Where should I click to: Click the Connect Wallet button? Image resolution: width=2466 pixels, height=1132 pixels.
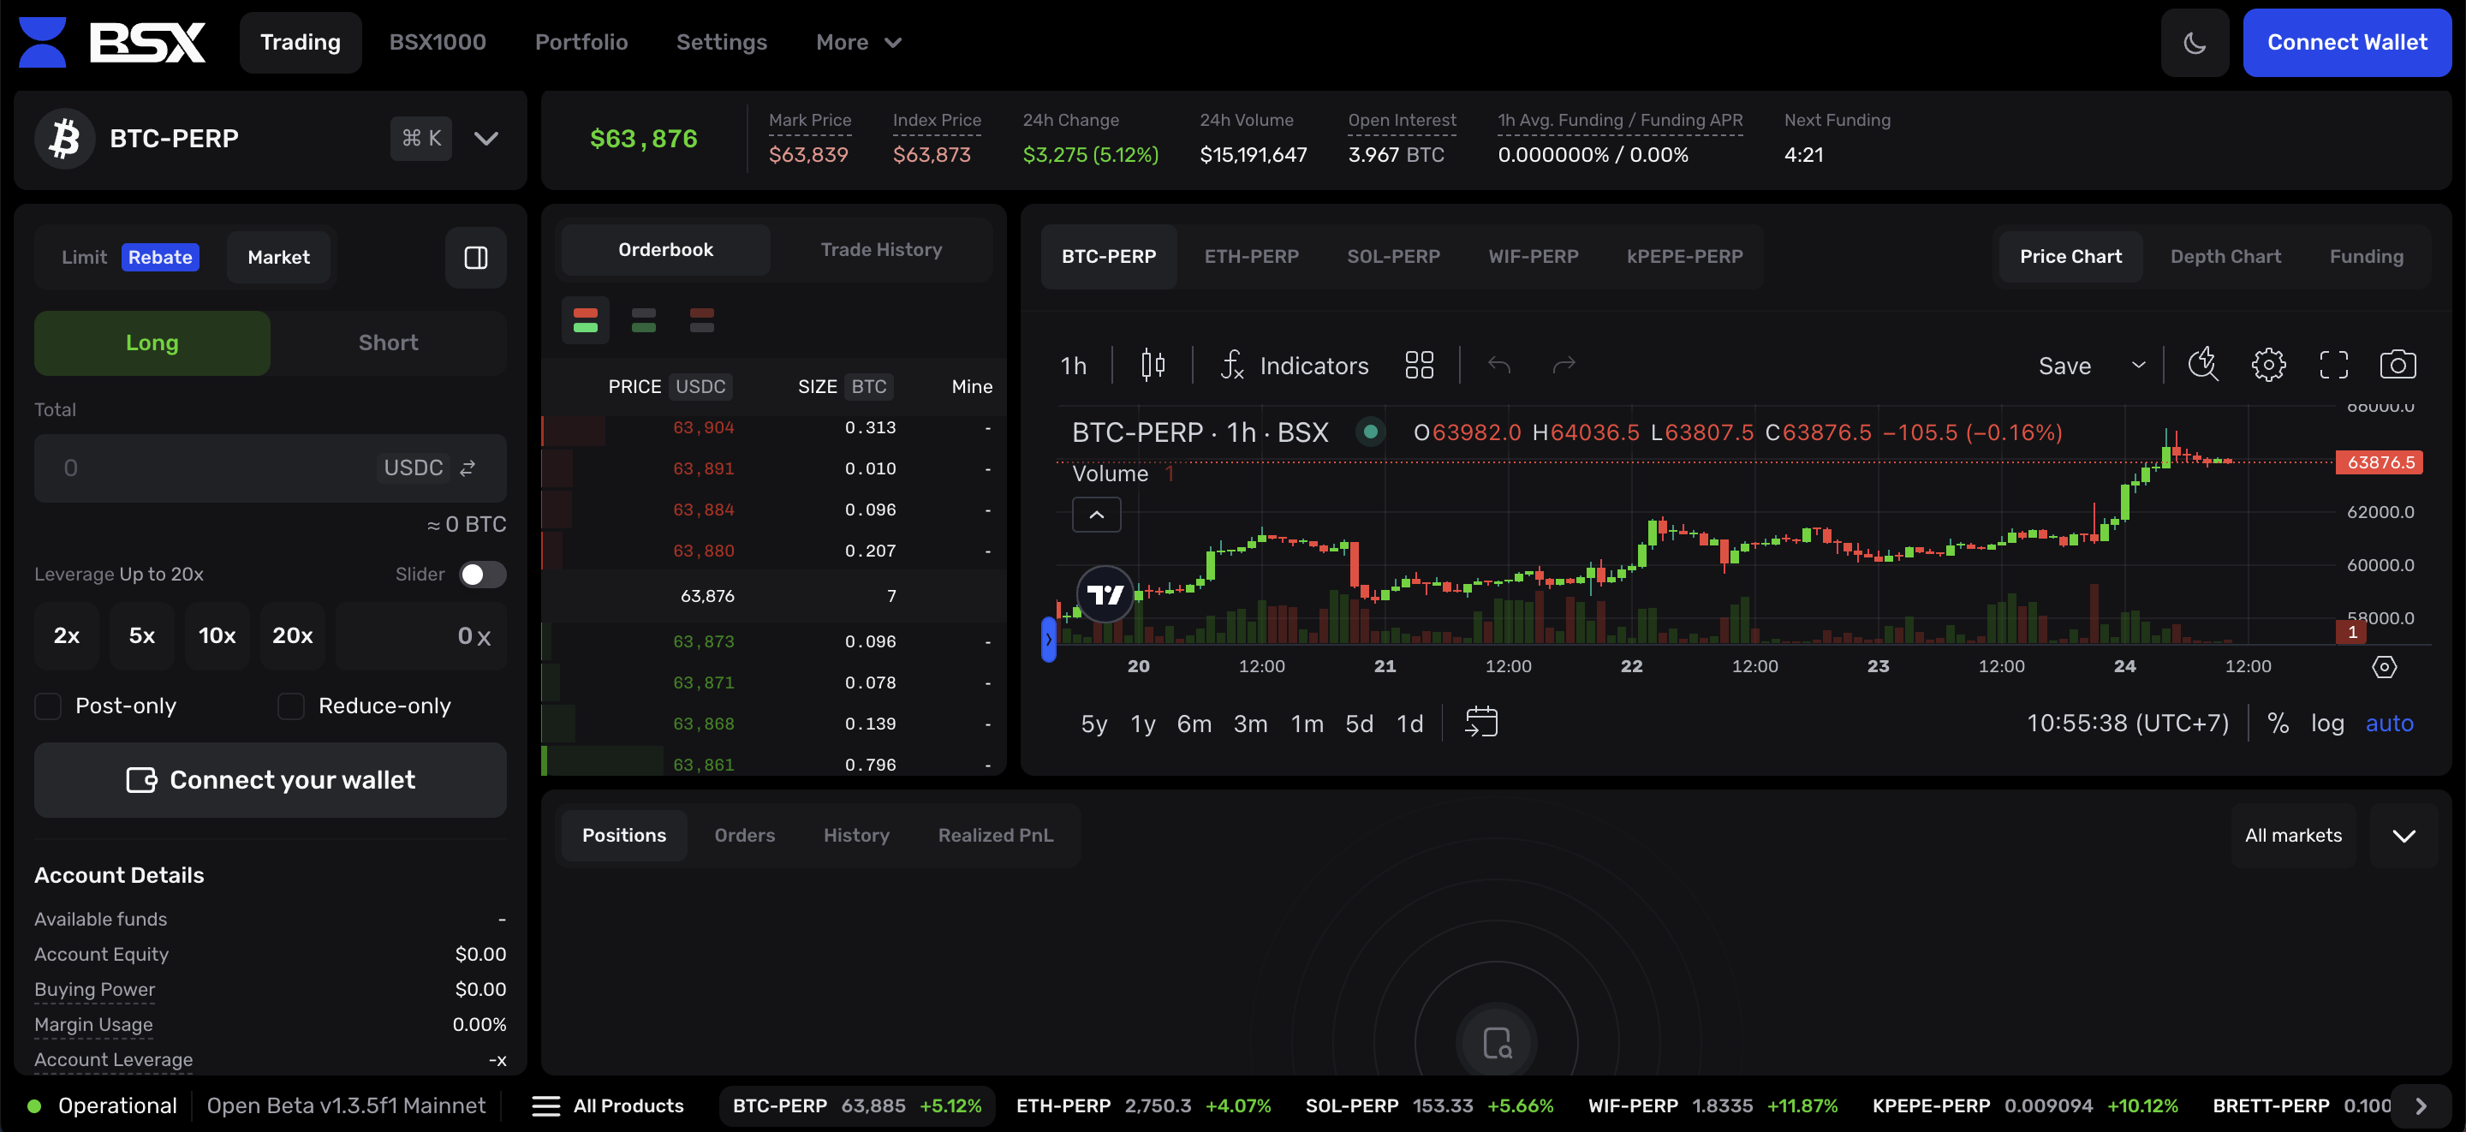[2346, 43]
